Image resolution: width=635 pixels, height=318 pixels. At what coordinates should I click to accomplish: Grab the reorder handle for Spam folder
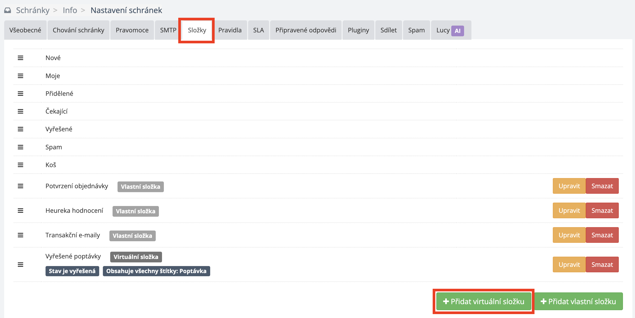coord(20,147)
